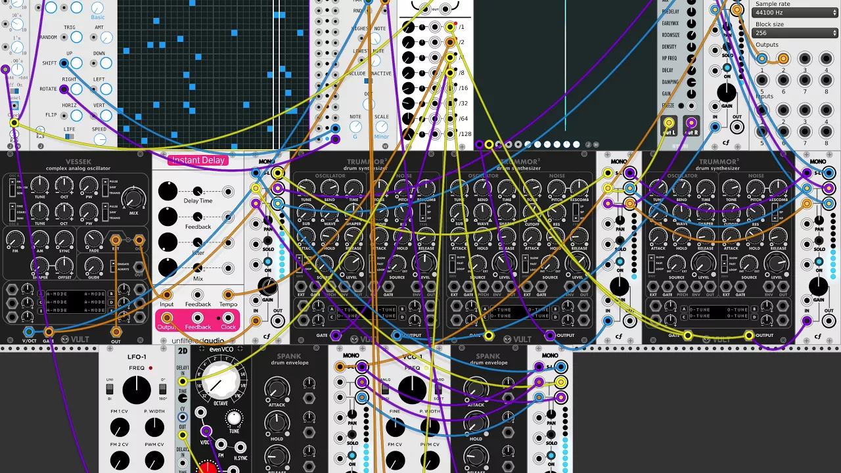The height and width of the screenshot is (473, 841).
Task: Click the evenVCO H.SYNC jack
Action: (240, 447)
